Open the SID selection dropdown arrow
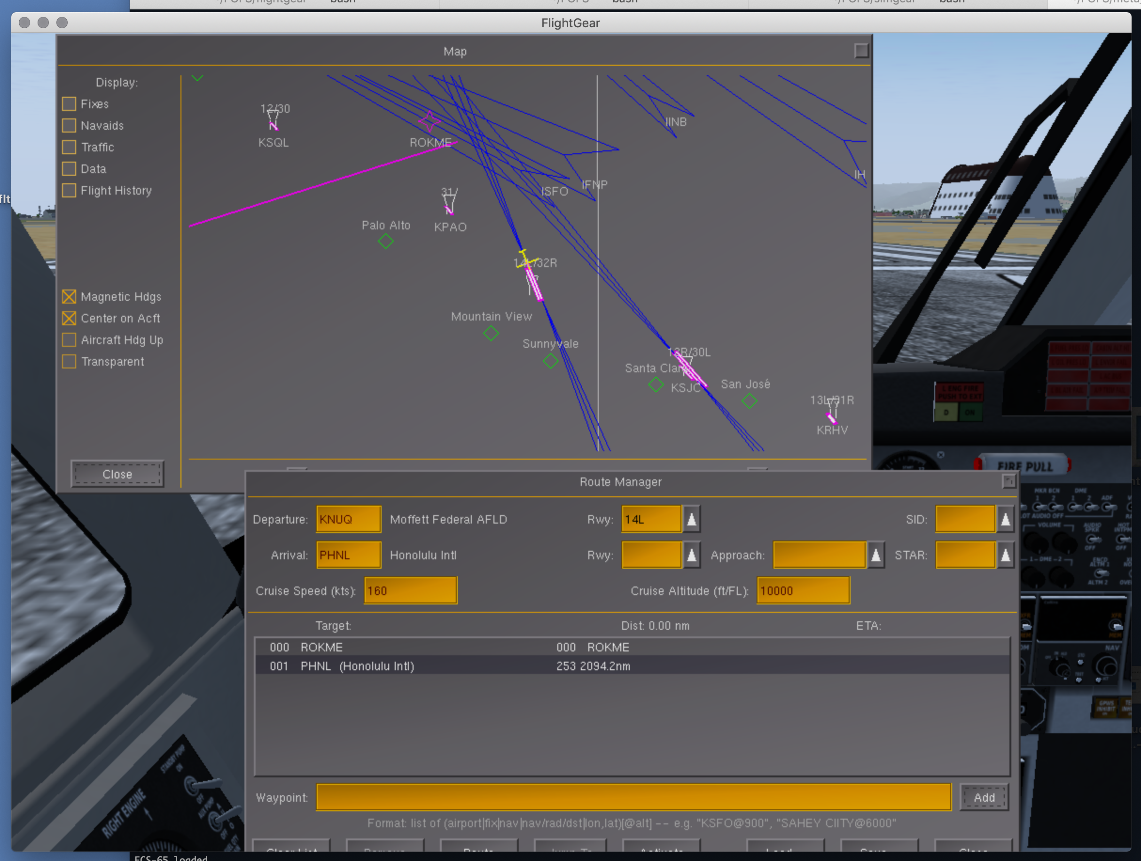1141x861 pixels. click(1005, 519)
